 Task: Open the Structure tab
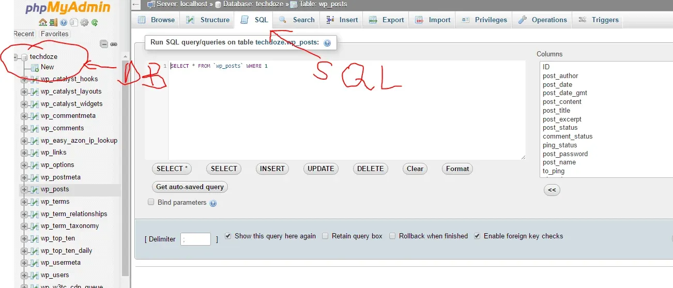click(208, 20)
